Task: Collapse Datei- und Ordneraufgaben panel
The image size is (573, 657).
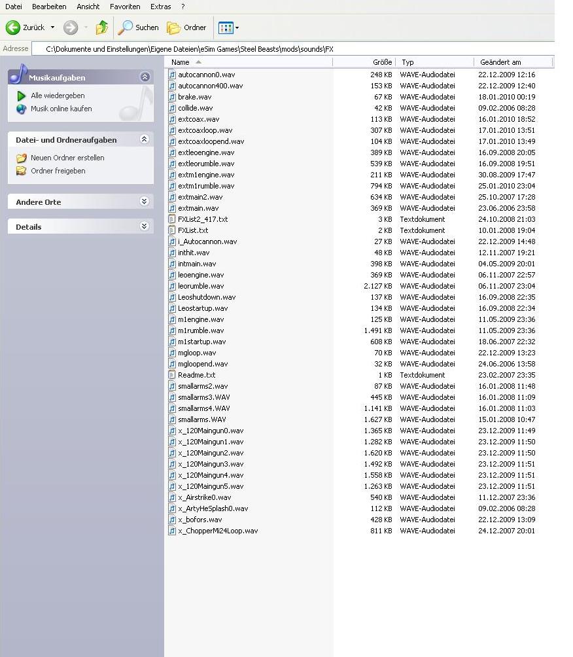Action: coord(145,139)
